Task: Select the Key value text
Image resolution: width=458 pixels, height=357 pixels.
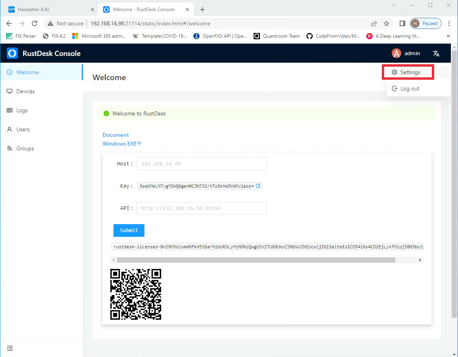Action: click(196, 186)
